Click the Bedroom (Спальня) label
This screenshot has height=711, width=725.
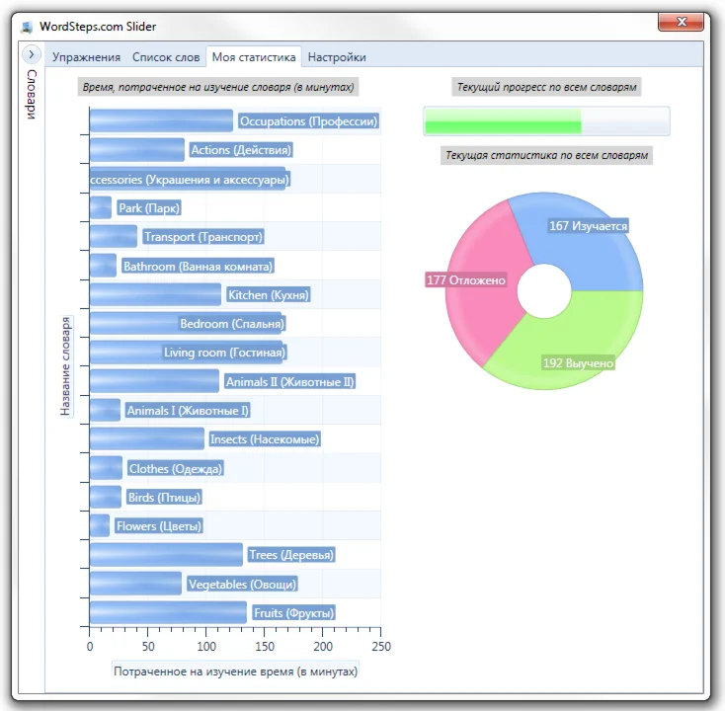[x=232, y=324]
